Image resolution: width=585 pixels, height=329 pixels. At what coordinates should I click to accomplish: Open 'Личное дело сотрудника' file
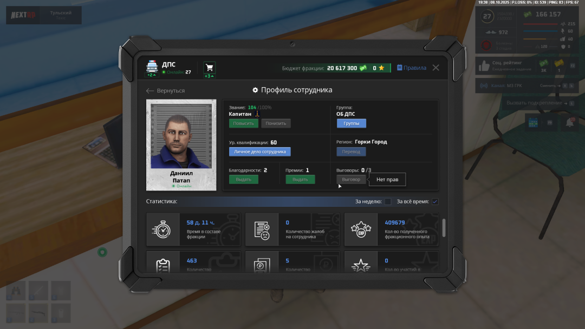260,152
